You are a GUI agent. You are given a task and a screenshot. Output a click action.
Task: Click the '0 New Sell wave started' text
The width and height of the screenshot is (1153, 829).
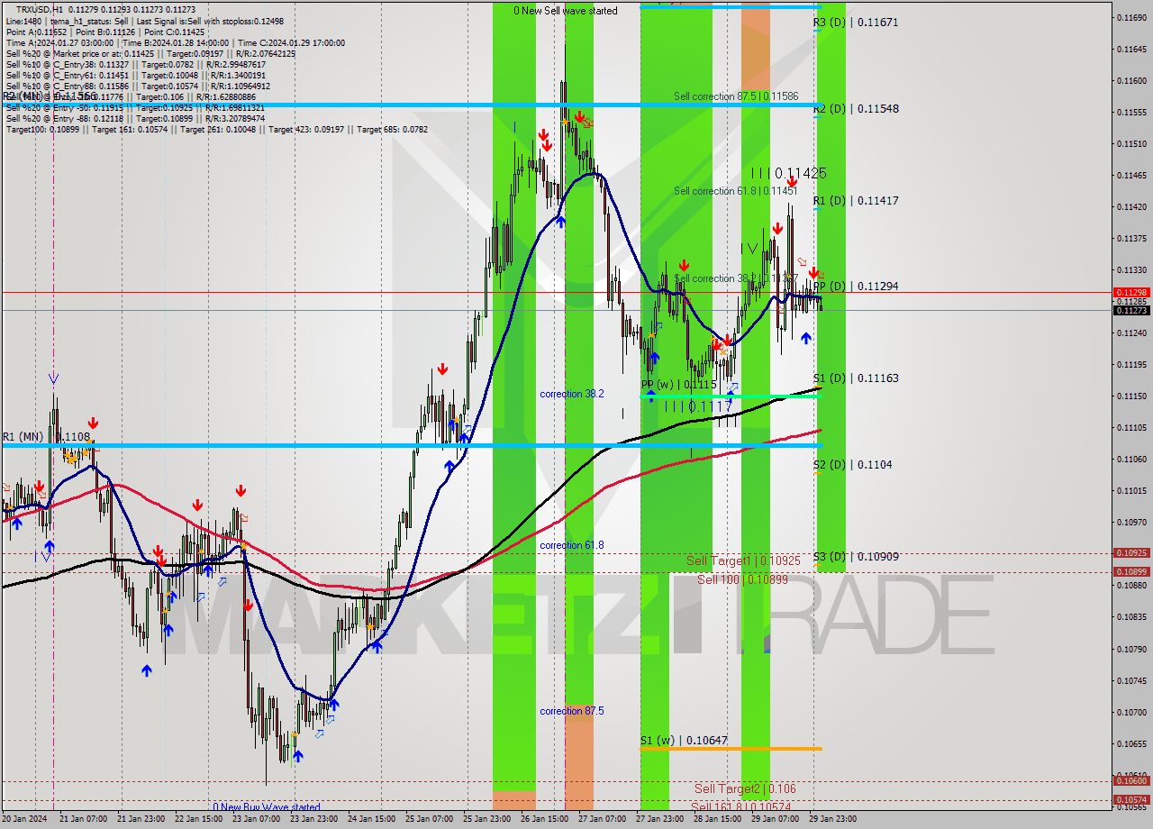566,11
